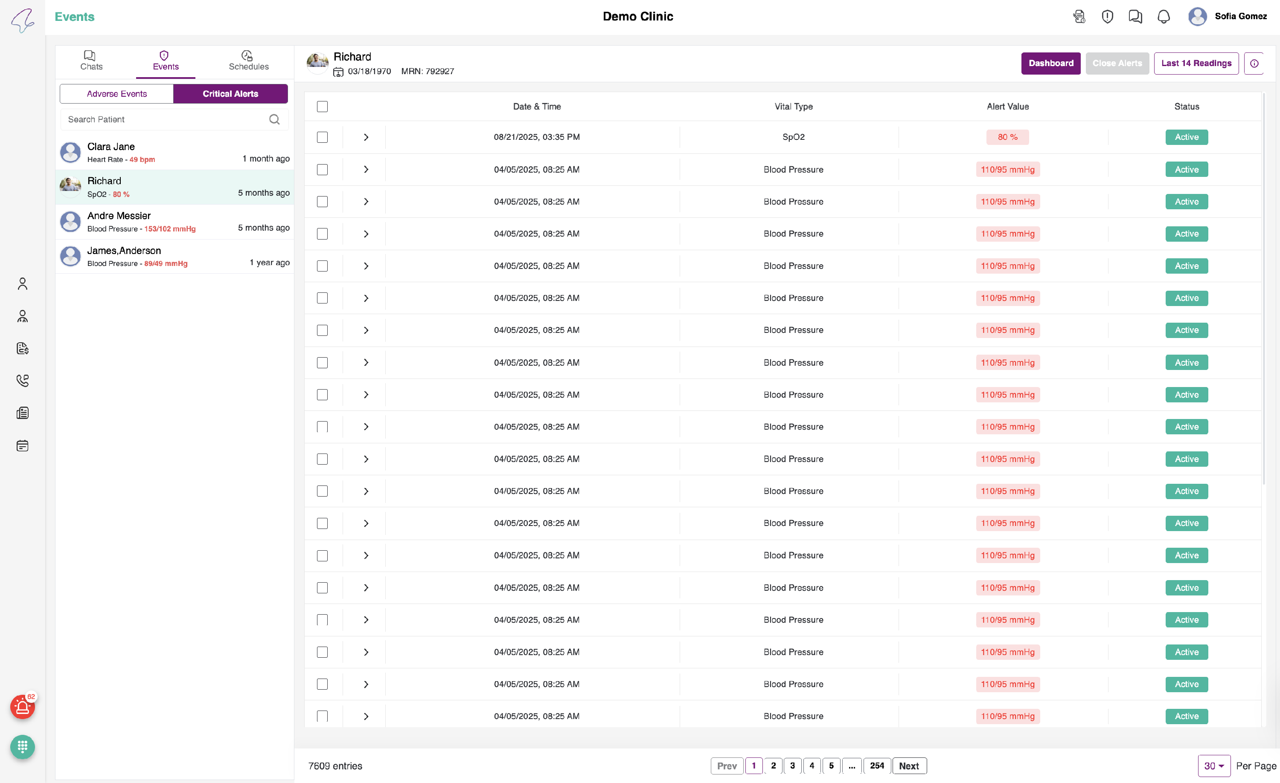Screen dimensions: 1280x783
Task: Expand the SpO2 08/21/2025 alert row
Action: (366, 137)
